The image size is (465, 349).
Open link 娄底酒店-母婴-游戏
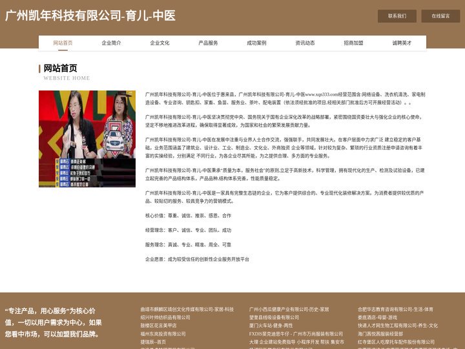377,317
